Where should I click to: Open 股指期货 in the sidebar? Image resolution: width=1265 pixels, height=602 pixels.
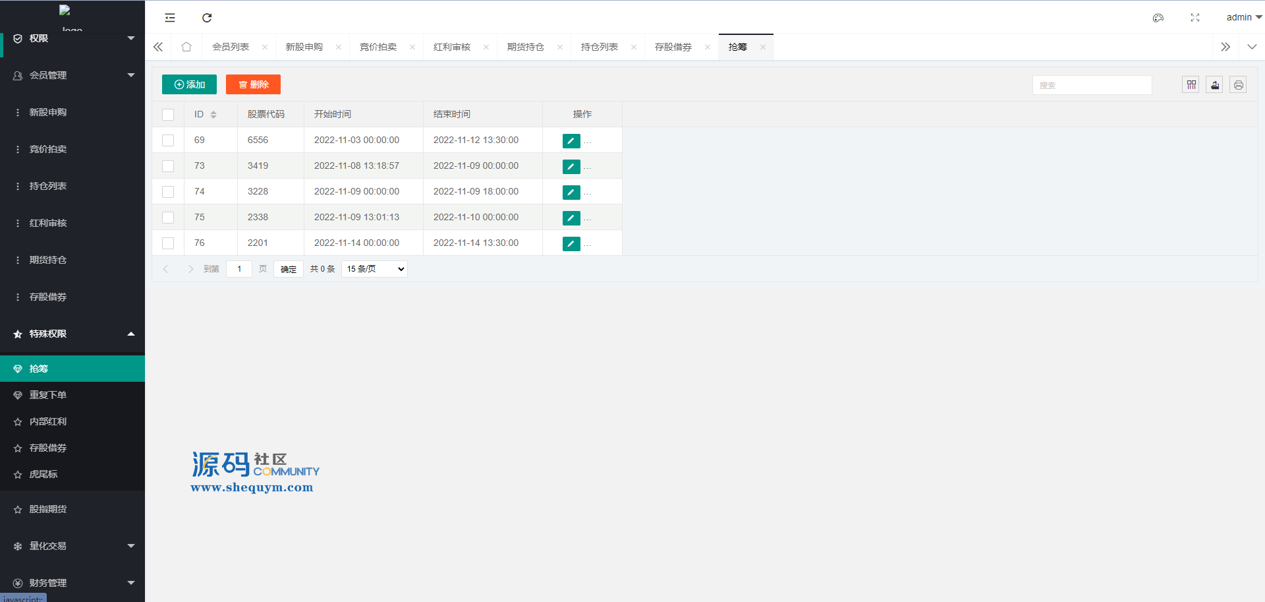(x=72, y=509)
